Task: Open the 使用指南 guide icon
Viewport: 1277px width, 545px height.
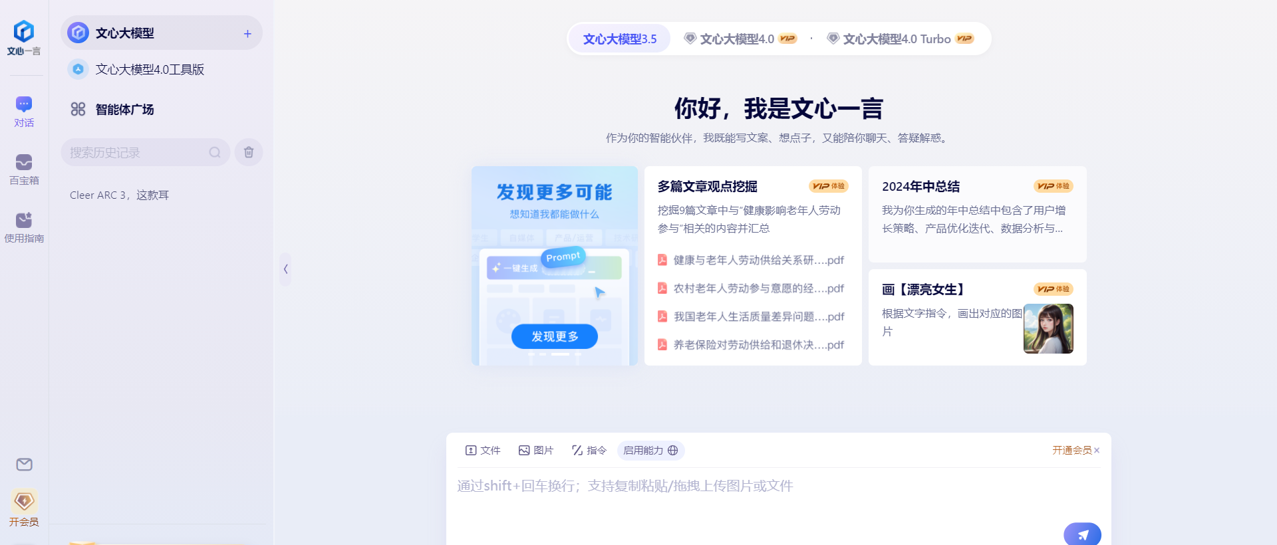Action: tap(24, 227)
